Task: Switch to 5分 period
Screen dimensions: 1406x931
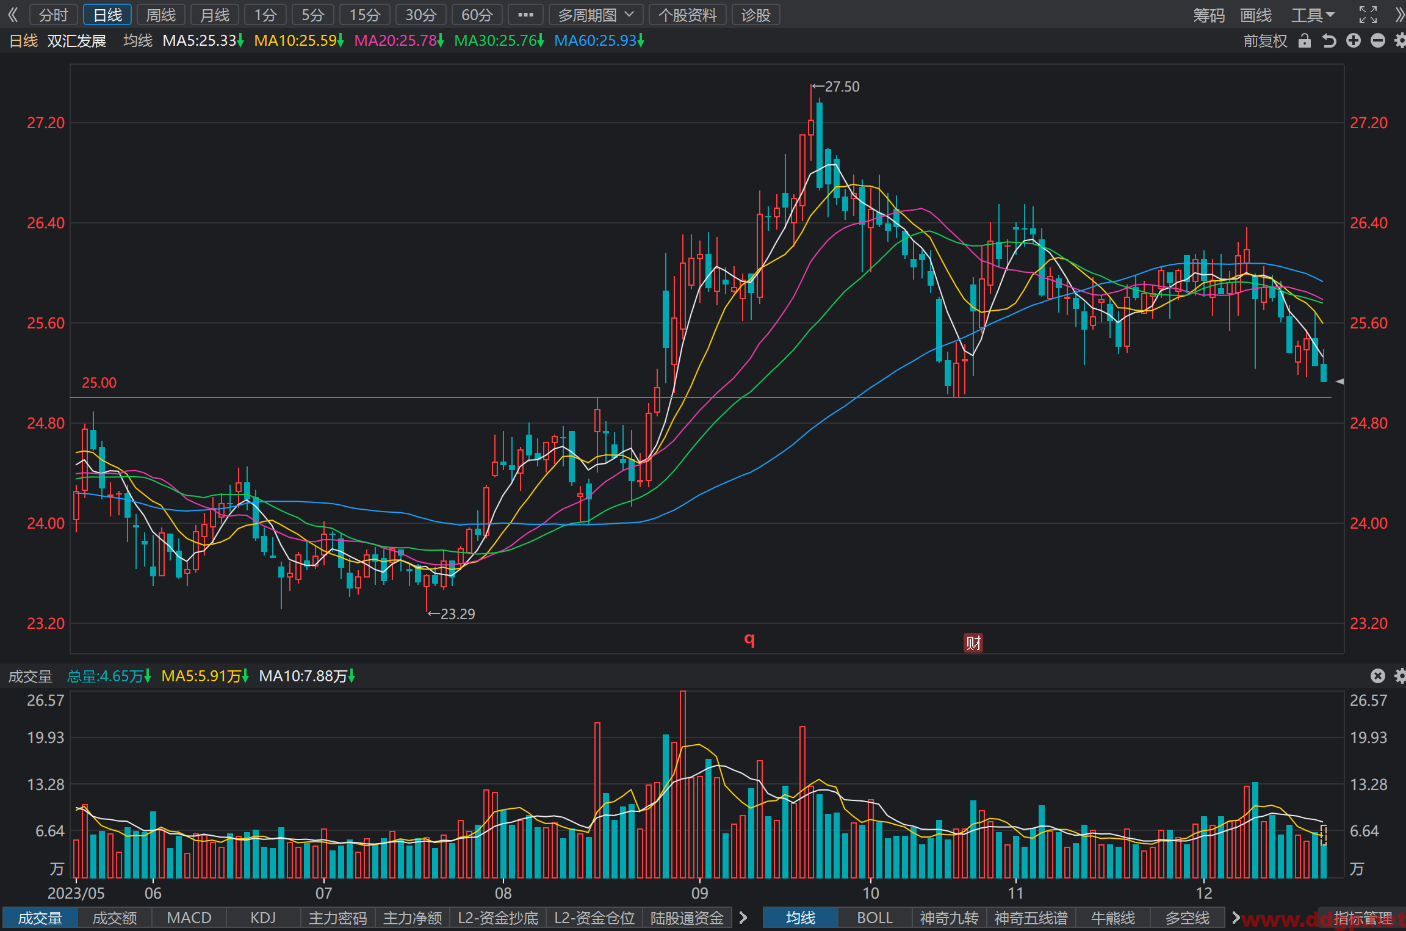Action: (x=313, y=15)
